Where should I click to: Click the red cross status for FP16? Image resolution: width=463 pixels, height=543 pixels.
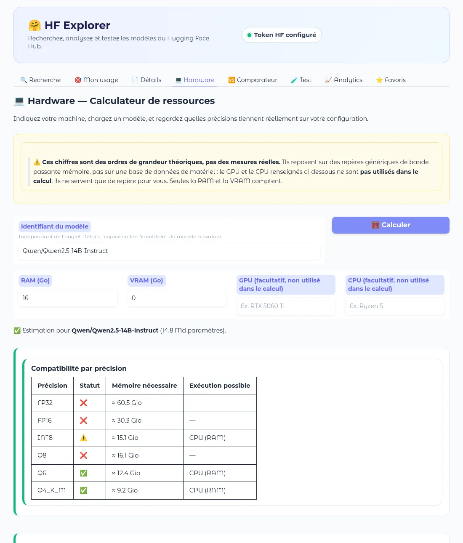(83, 421)
